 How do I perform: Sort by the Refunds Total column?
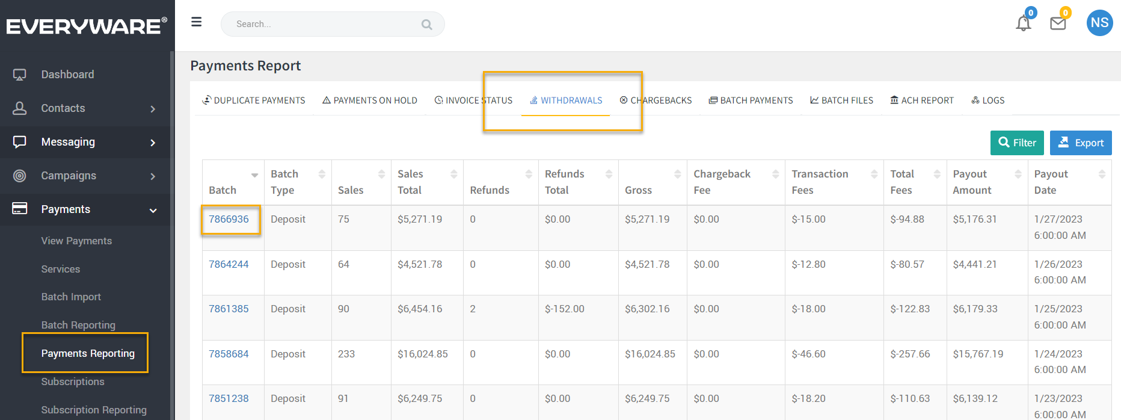pos(609,174)
